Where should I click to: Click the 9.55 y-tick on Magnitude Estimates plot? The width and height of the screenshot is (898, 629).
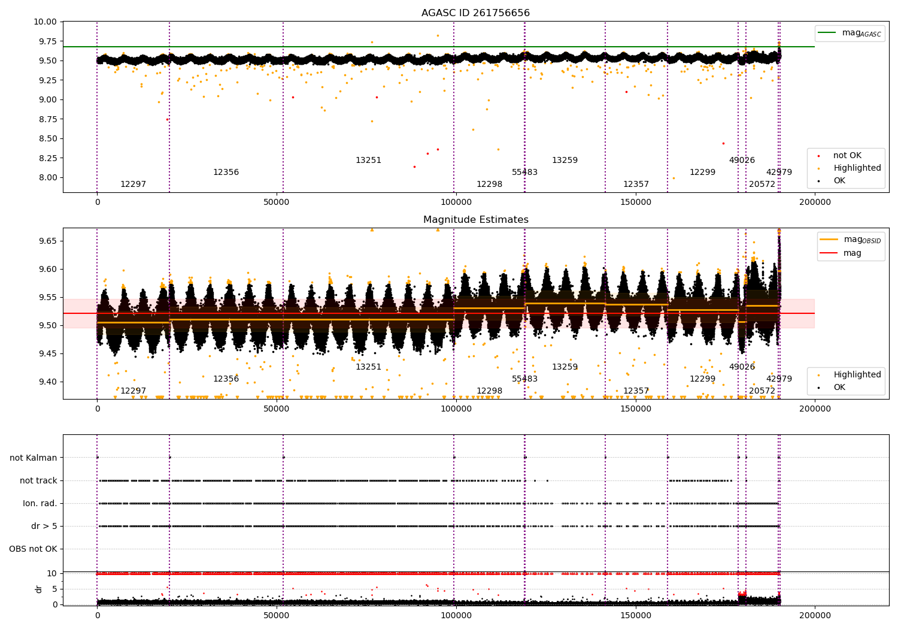pyautogui.click(x=47, y=297)
